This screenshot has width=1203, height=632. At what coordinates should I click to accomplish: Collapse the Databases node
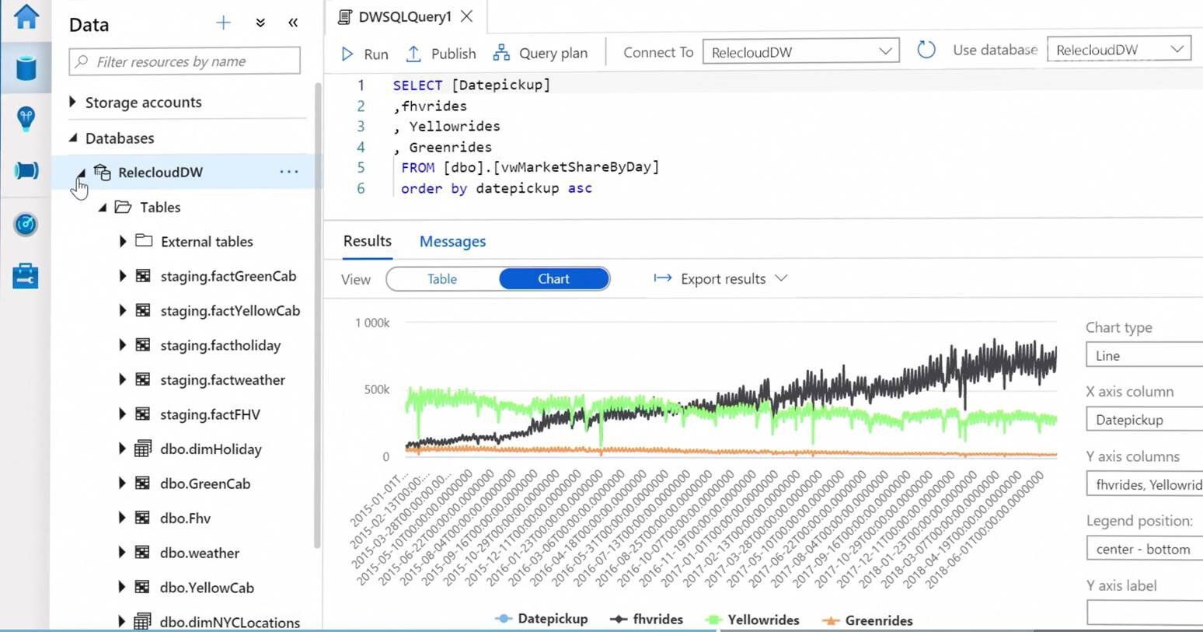coord(73,138)
